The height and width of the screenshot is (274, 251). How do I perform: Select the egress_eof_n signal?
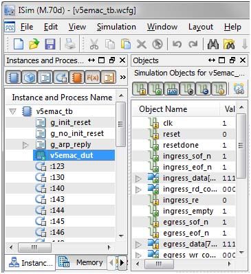(184, 233)
